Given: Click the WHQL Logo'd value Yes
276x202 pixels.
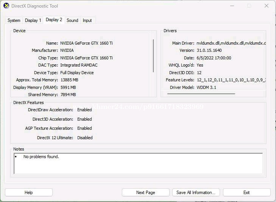Looking at the screenshot, I should (x=200, y=65).
